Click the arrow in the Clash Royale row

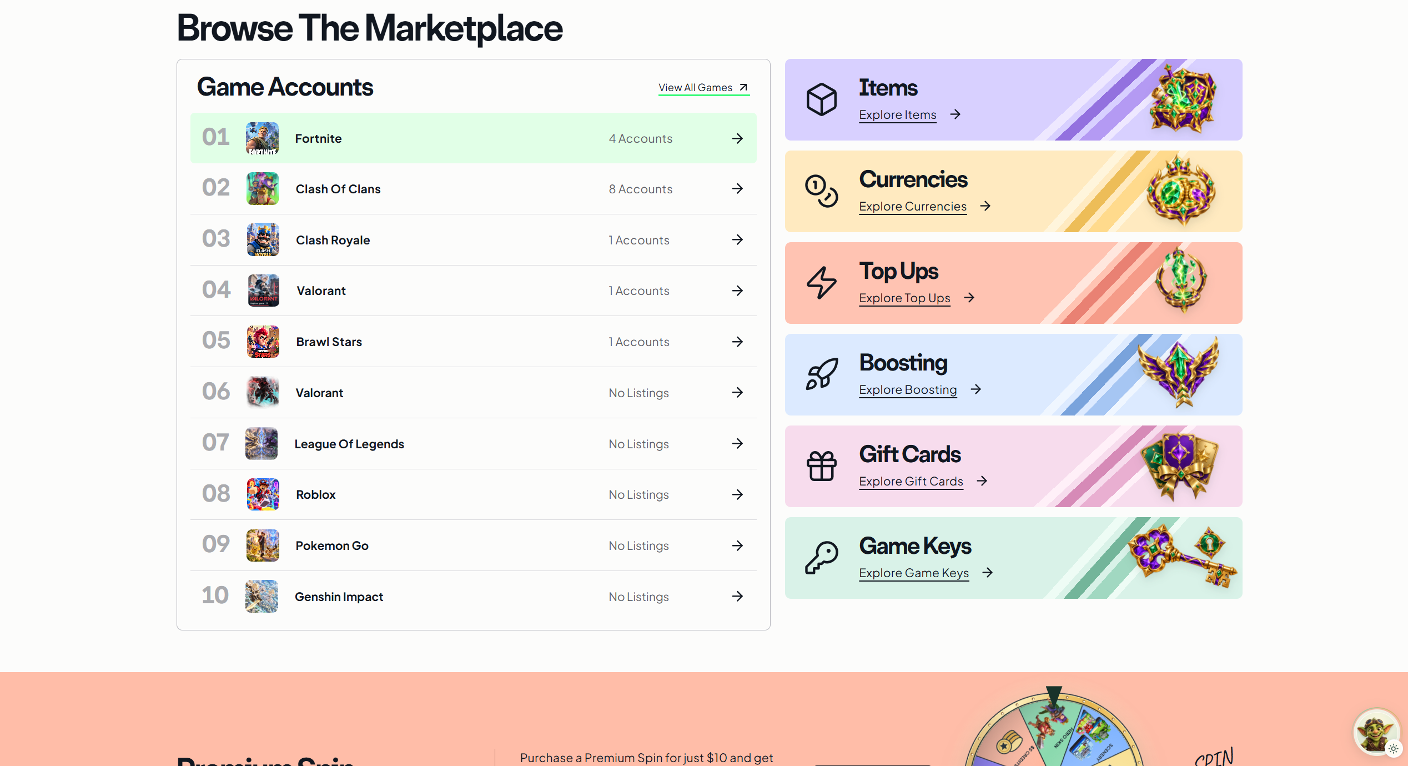pyautogui.click(x=737, y=240)
